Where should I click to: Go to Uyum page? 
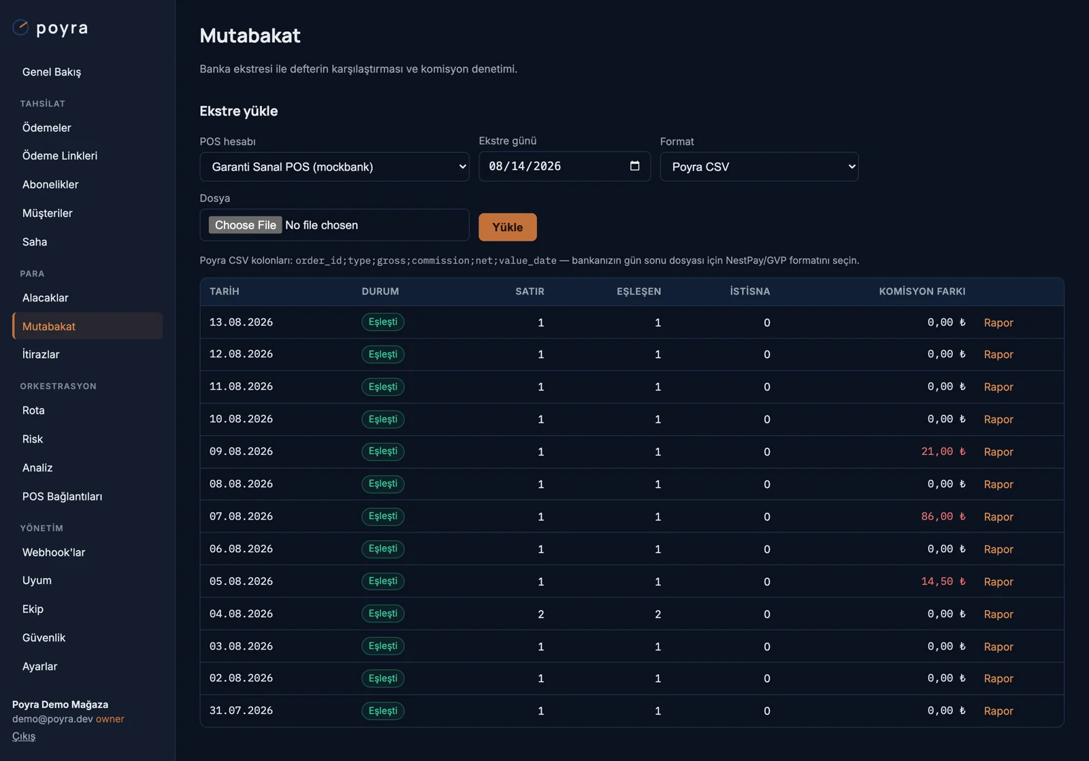tap(37, 580)
